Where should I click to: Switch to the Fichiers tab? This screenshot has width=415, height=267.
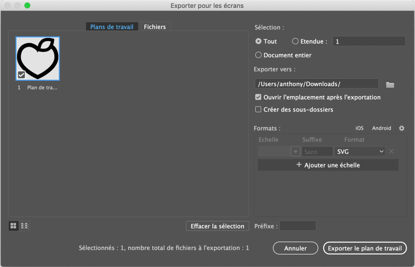[x=155, y=27]
